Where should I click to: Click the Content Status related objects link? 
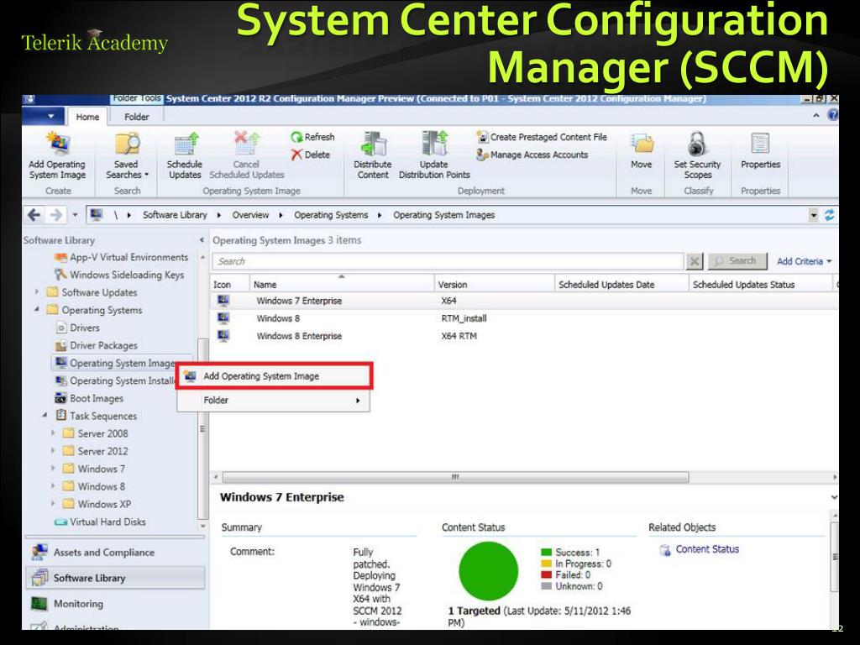[x=707, y=549]
